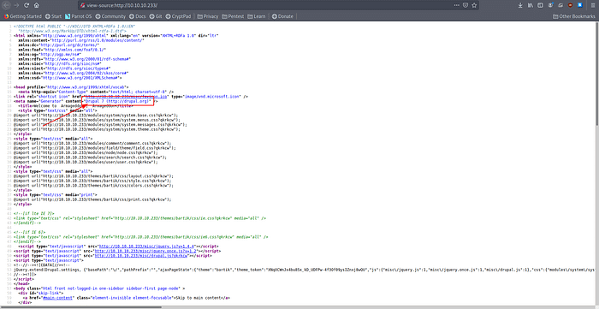This screenshot has width=599, height=309.
Task: Click the search.css import line
Action: (90, 157)
